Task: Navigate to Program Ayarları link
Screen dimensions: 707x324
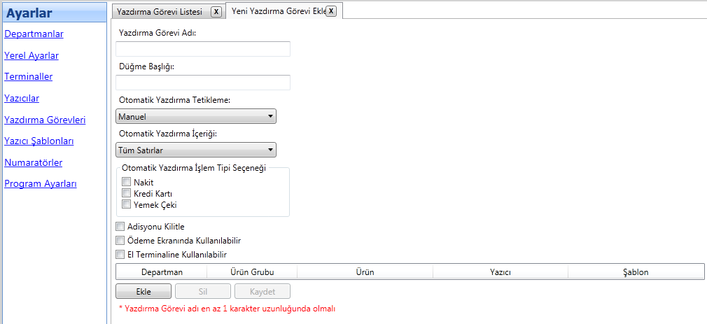Action: click(x=41, y=184)
